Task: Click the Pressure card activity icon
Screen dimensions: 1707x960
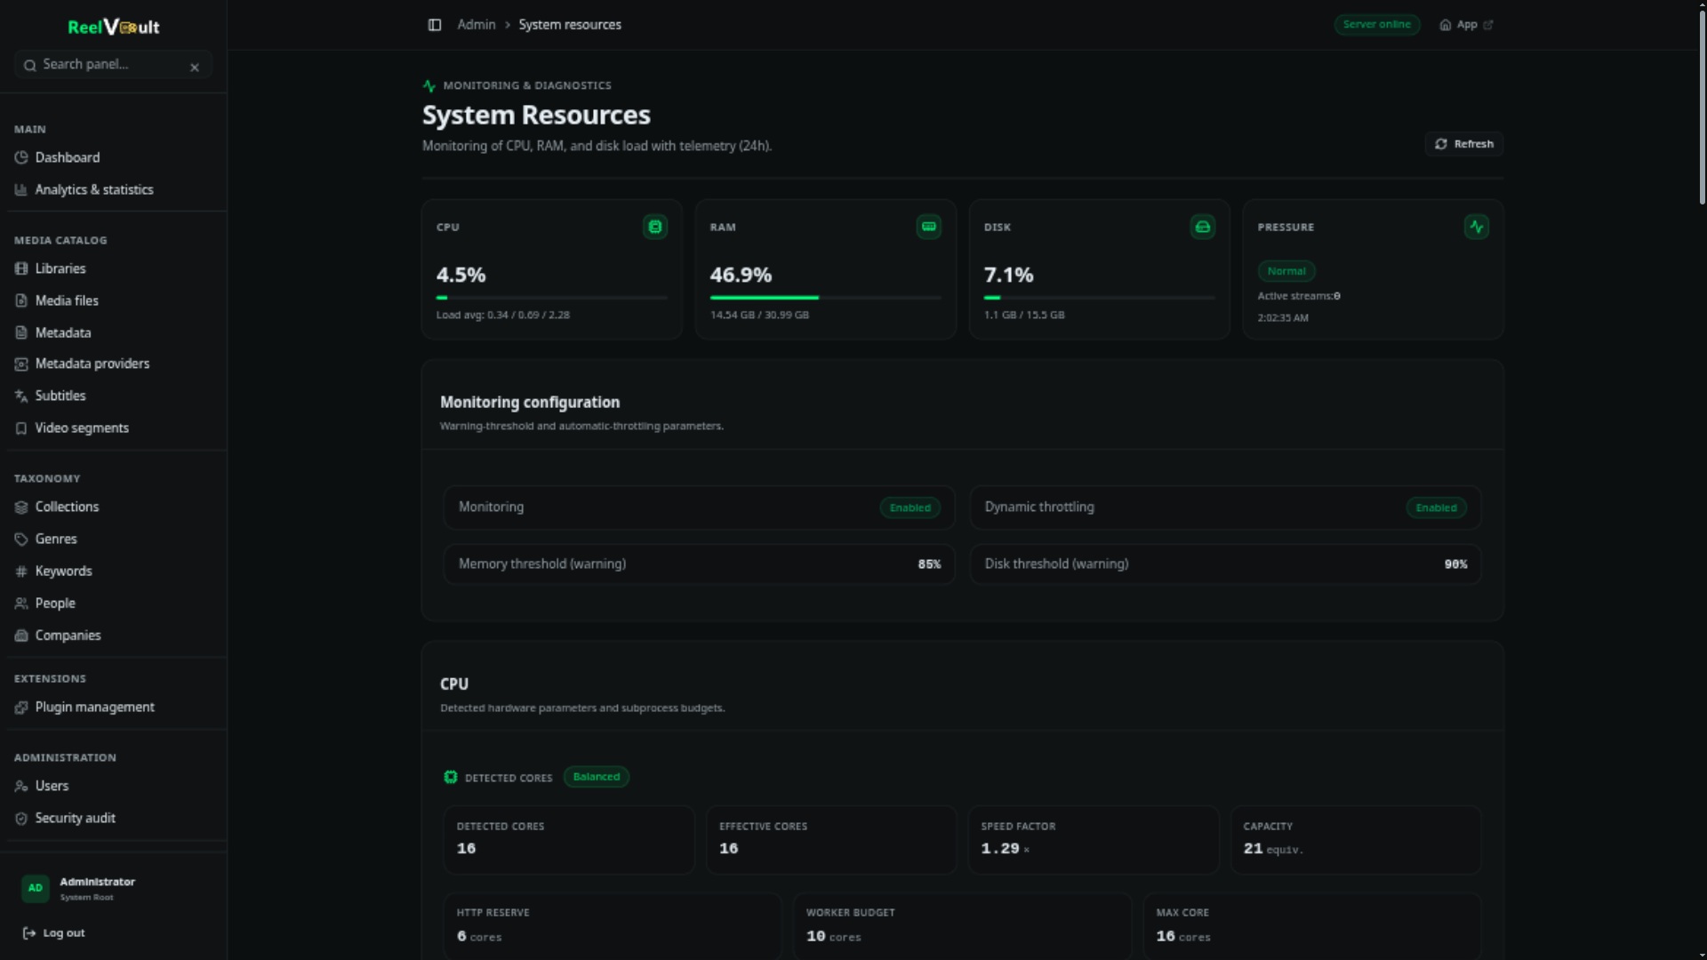Action: pyautogui.click(x=1477, y=227)
